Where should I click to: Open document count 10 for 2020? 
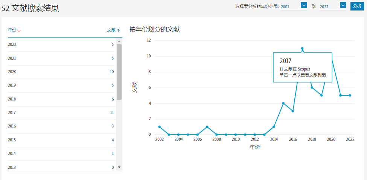tap(112, 72)
